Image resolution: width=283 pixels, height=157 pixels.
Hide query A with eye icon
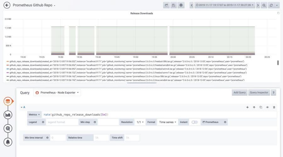(267, 107)
